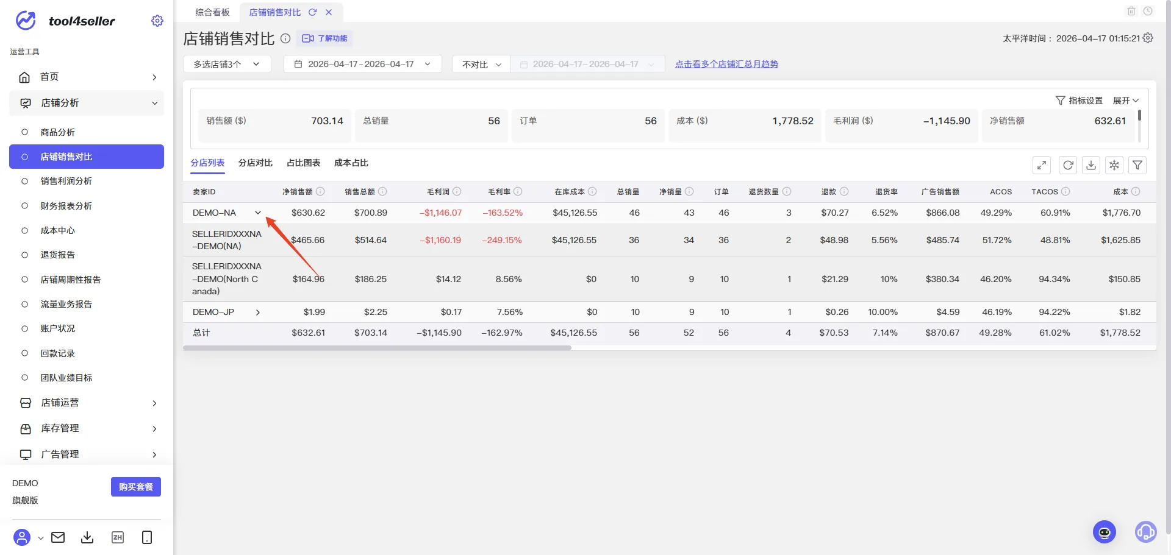Click the 卖家ID column header
The height and width of the screenshot is (555, 1171).
(x=204, y=191)
